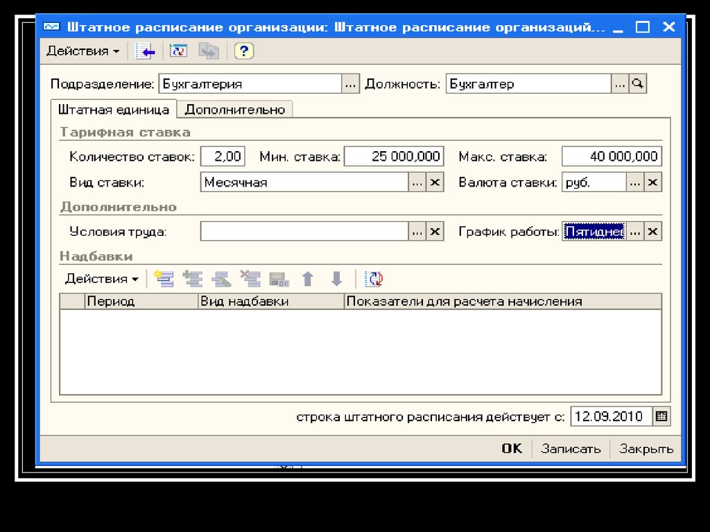Click the Find in list arrow icon
Image resolution: width=710 pixels, height=532 pixels.
[145, 51]
